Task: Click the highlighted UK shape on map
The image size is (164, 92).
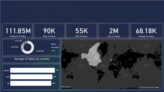Action: (x=111, y=60)
